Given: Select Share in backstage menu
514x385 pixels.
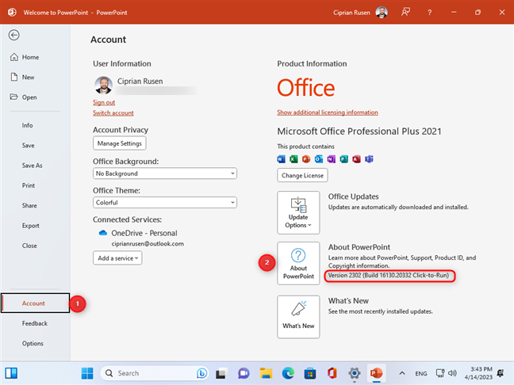Looking at the screenshot, I should 29,206.
